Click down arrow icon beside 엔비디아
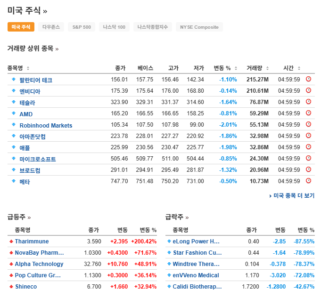321x298 pixels. [14, 90]
